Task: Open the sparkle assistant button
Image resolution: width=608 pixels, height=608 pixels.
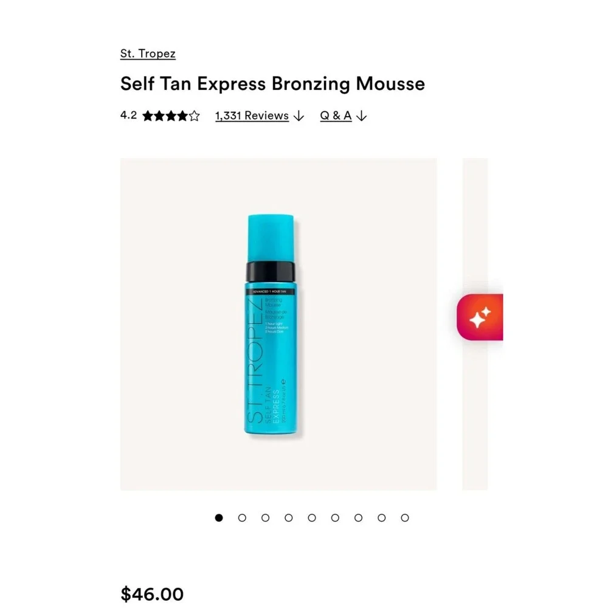Action: (480, 317)
